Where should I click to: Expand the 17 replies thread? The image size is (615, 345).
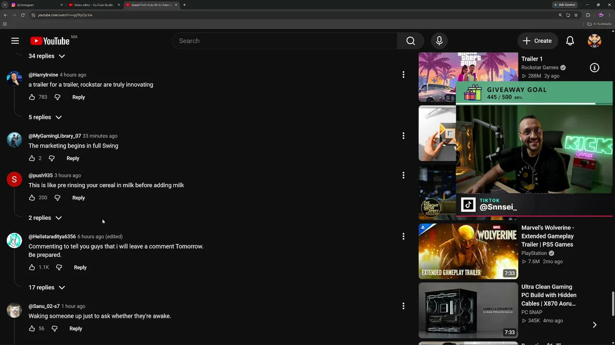47,287
